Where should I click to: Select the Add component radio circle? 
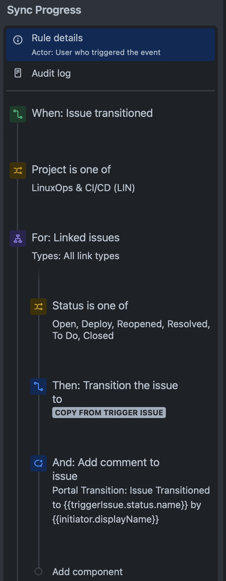point(38,572)
